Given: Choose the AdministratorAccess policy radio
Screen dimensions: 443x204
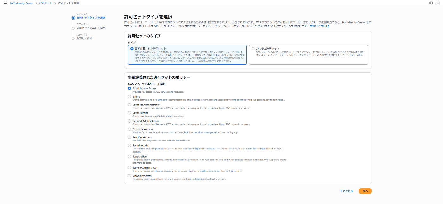Looking at the screenshot, I should coord(129,88).
